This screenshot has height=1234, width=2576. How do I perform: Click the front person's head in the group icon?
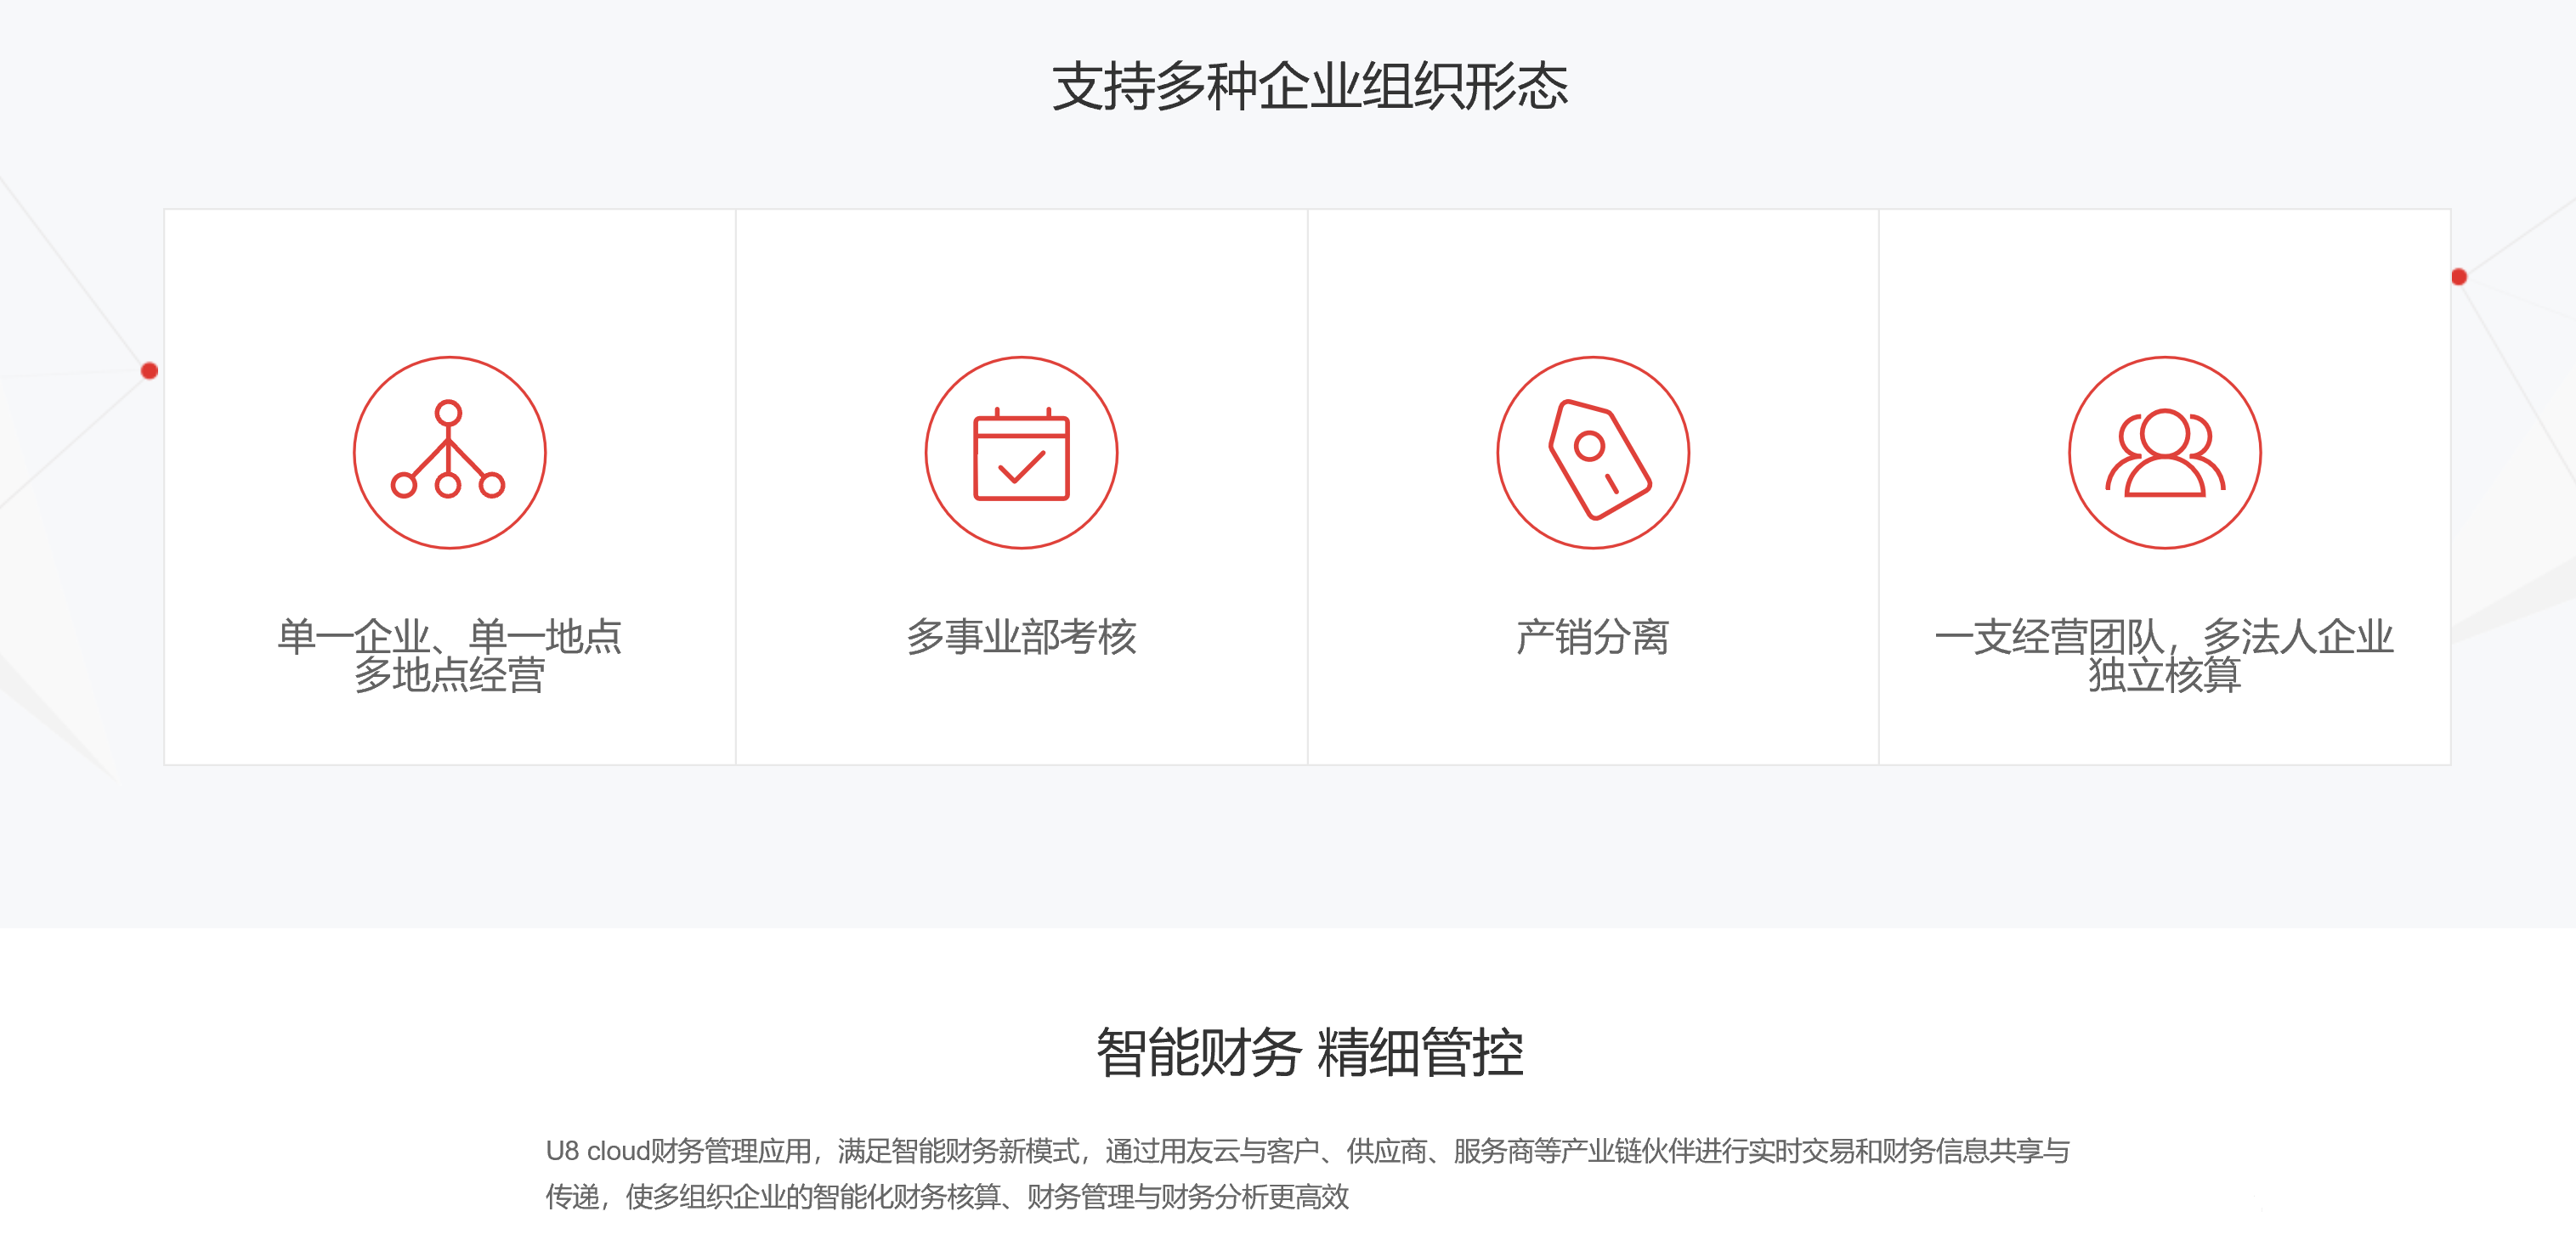pos(2164,432)
